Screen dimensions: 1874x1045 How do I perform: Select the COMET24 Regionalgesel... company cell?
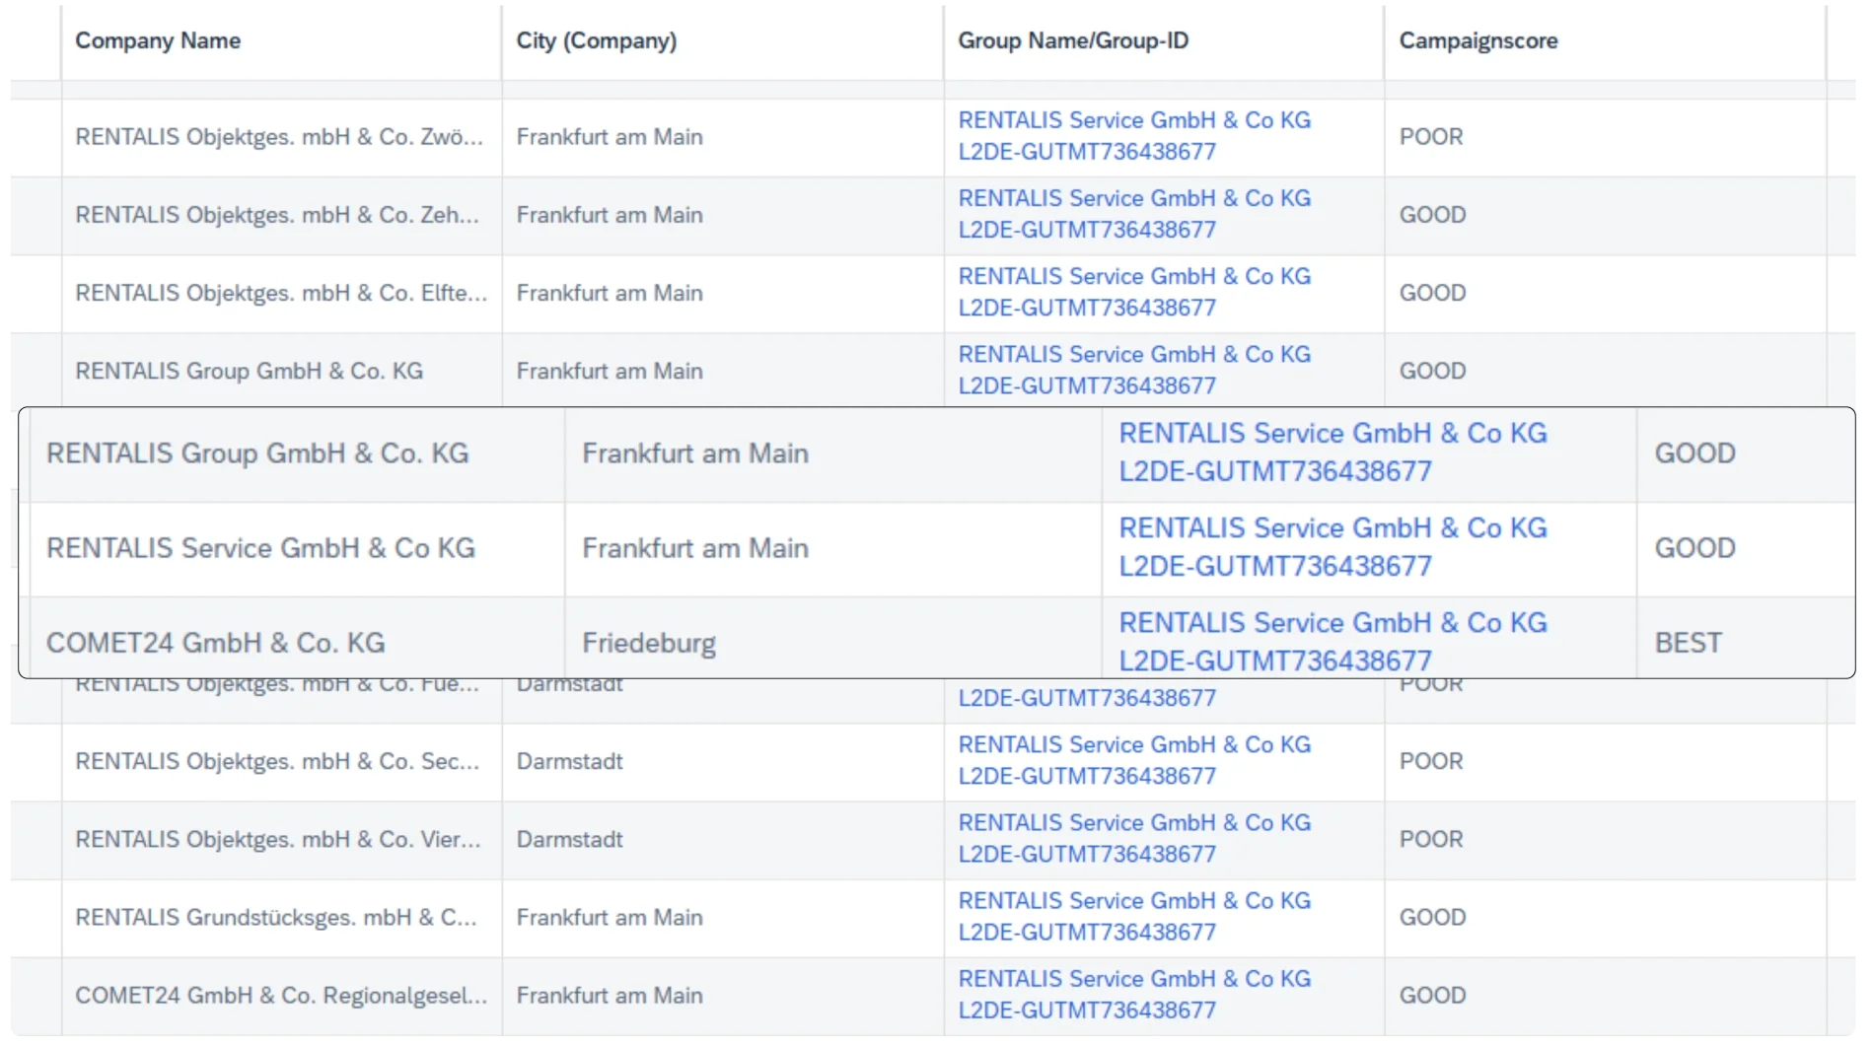(281, 996)
